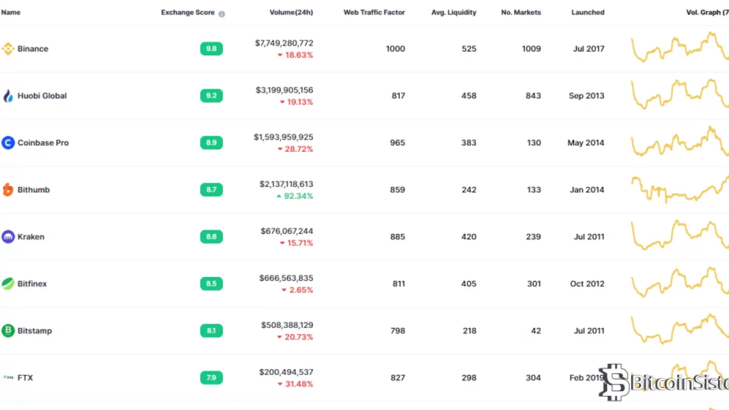Viewport: 729px width, 410px height.
Task: Click the Exchange Score info icon
Action: click(x=222, y=13)
